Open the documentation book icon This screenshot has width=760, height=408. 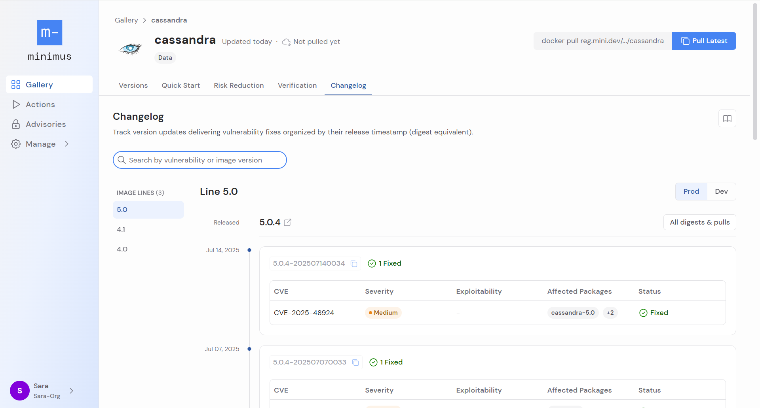coord(727,119)
